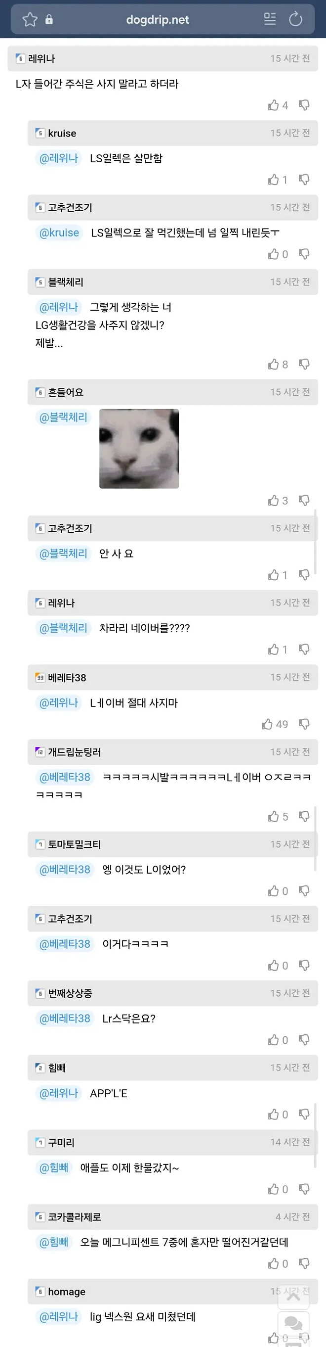The image size is (326, 1347).
Task: Click thumbs-up under 흔들어요's cat image reply
Action: pyautogui.click(x=274, y=501)
